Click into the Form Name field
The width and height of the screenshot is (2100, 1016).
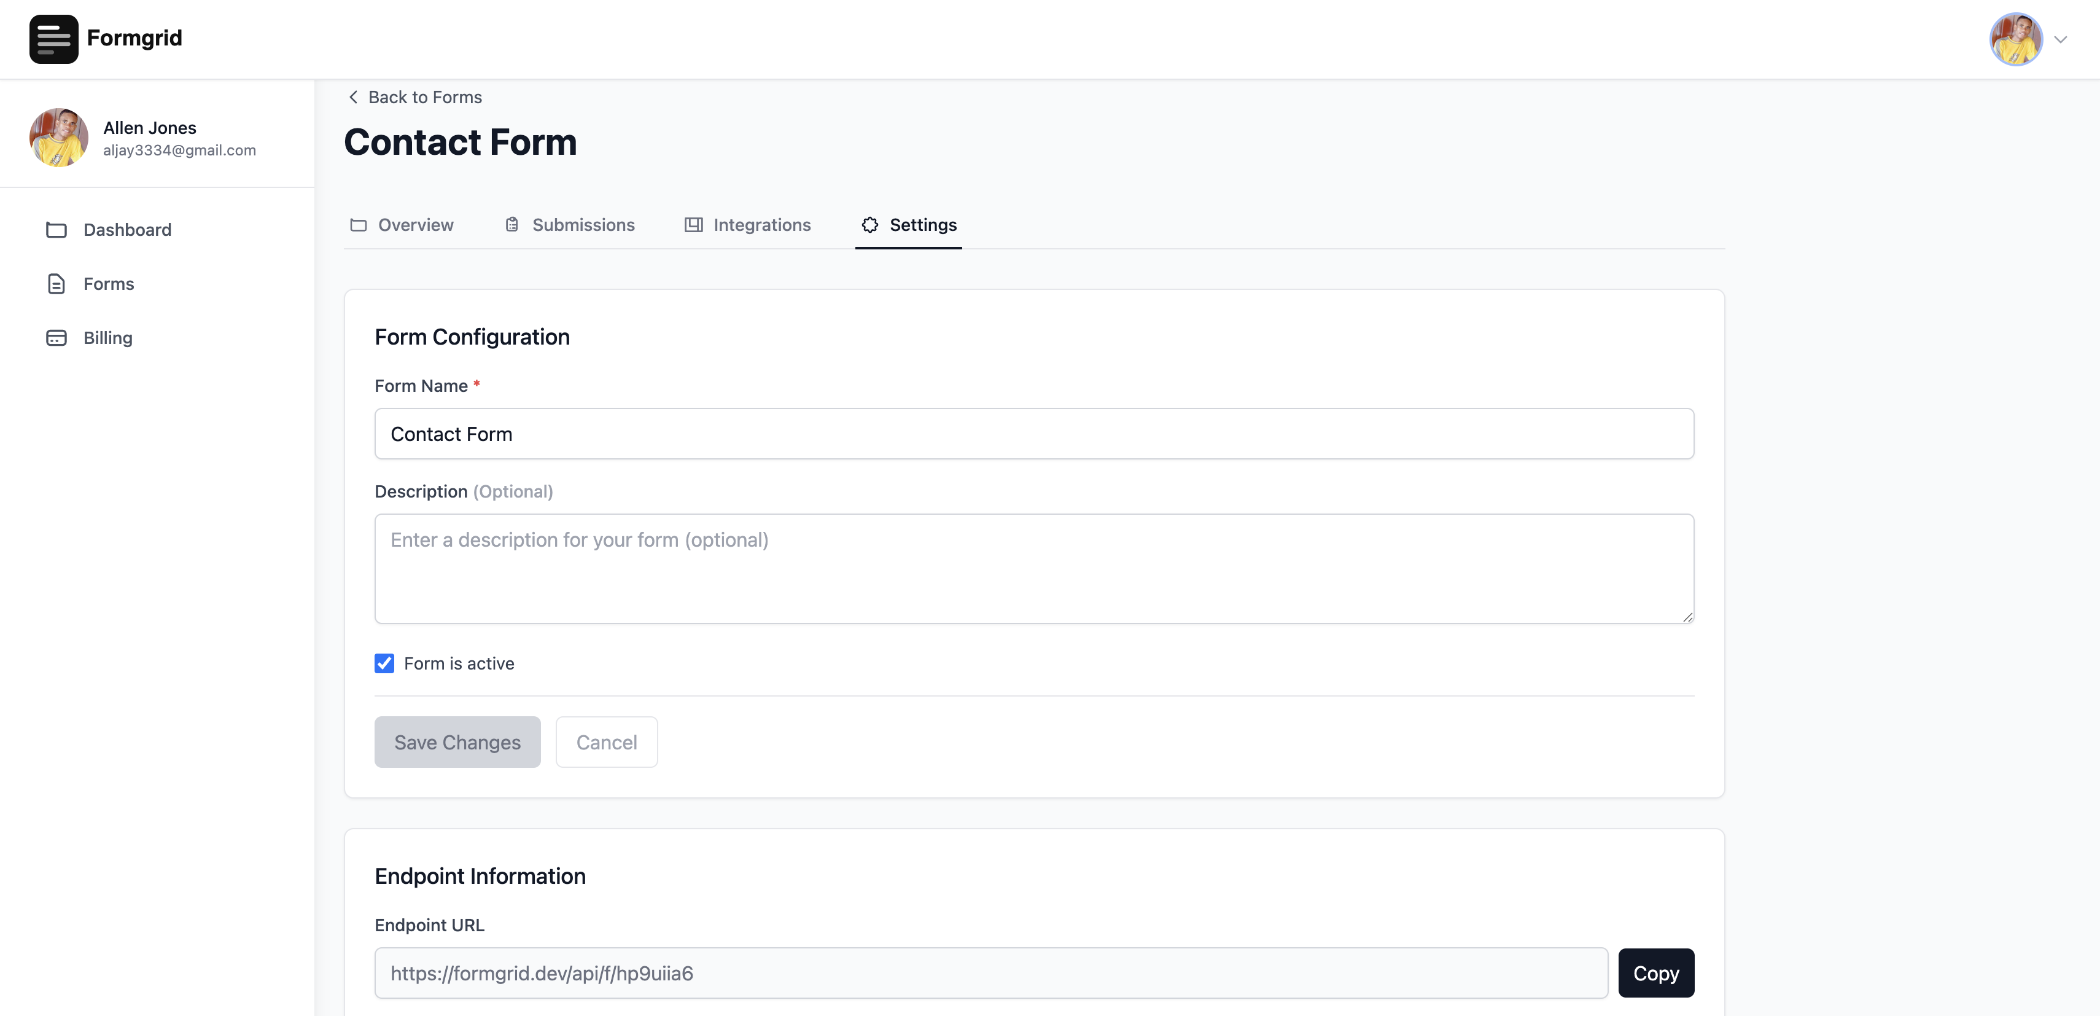1033,434
